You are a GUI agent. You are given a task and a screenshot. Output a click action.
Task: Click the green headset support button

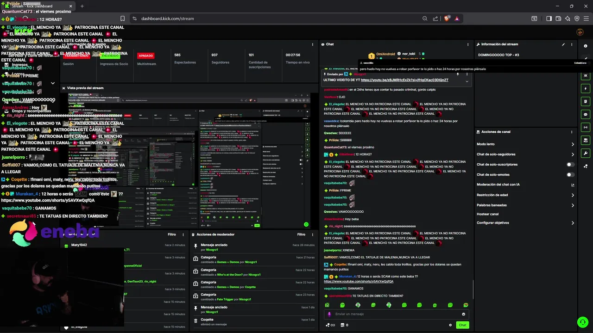pos(582,322)
